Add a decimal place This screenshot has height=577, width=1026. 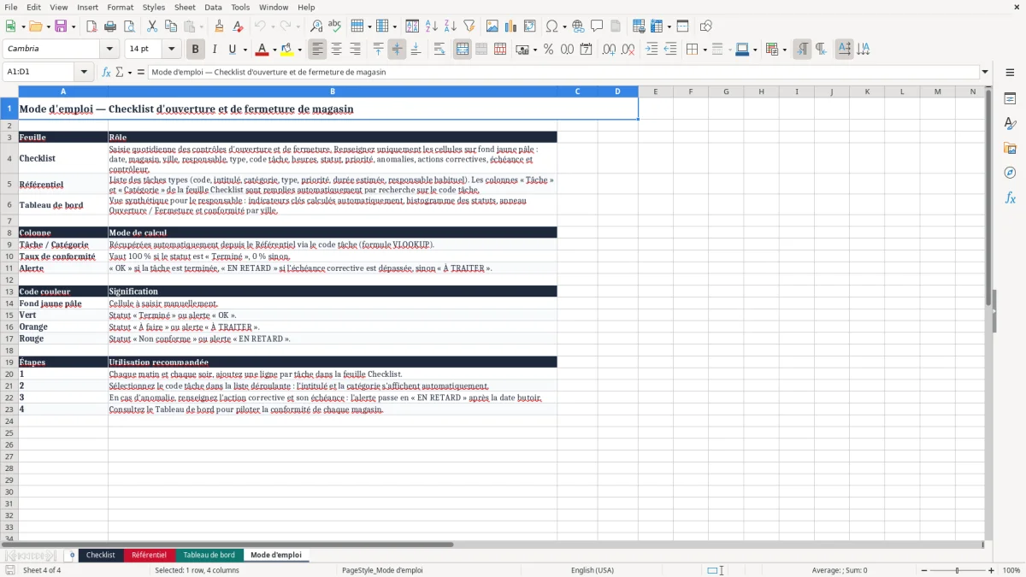tap(609, 50)
